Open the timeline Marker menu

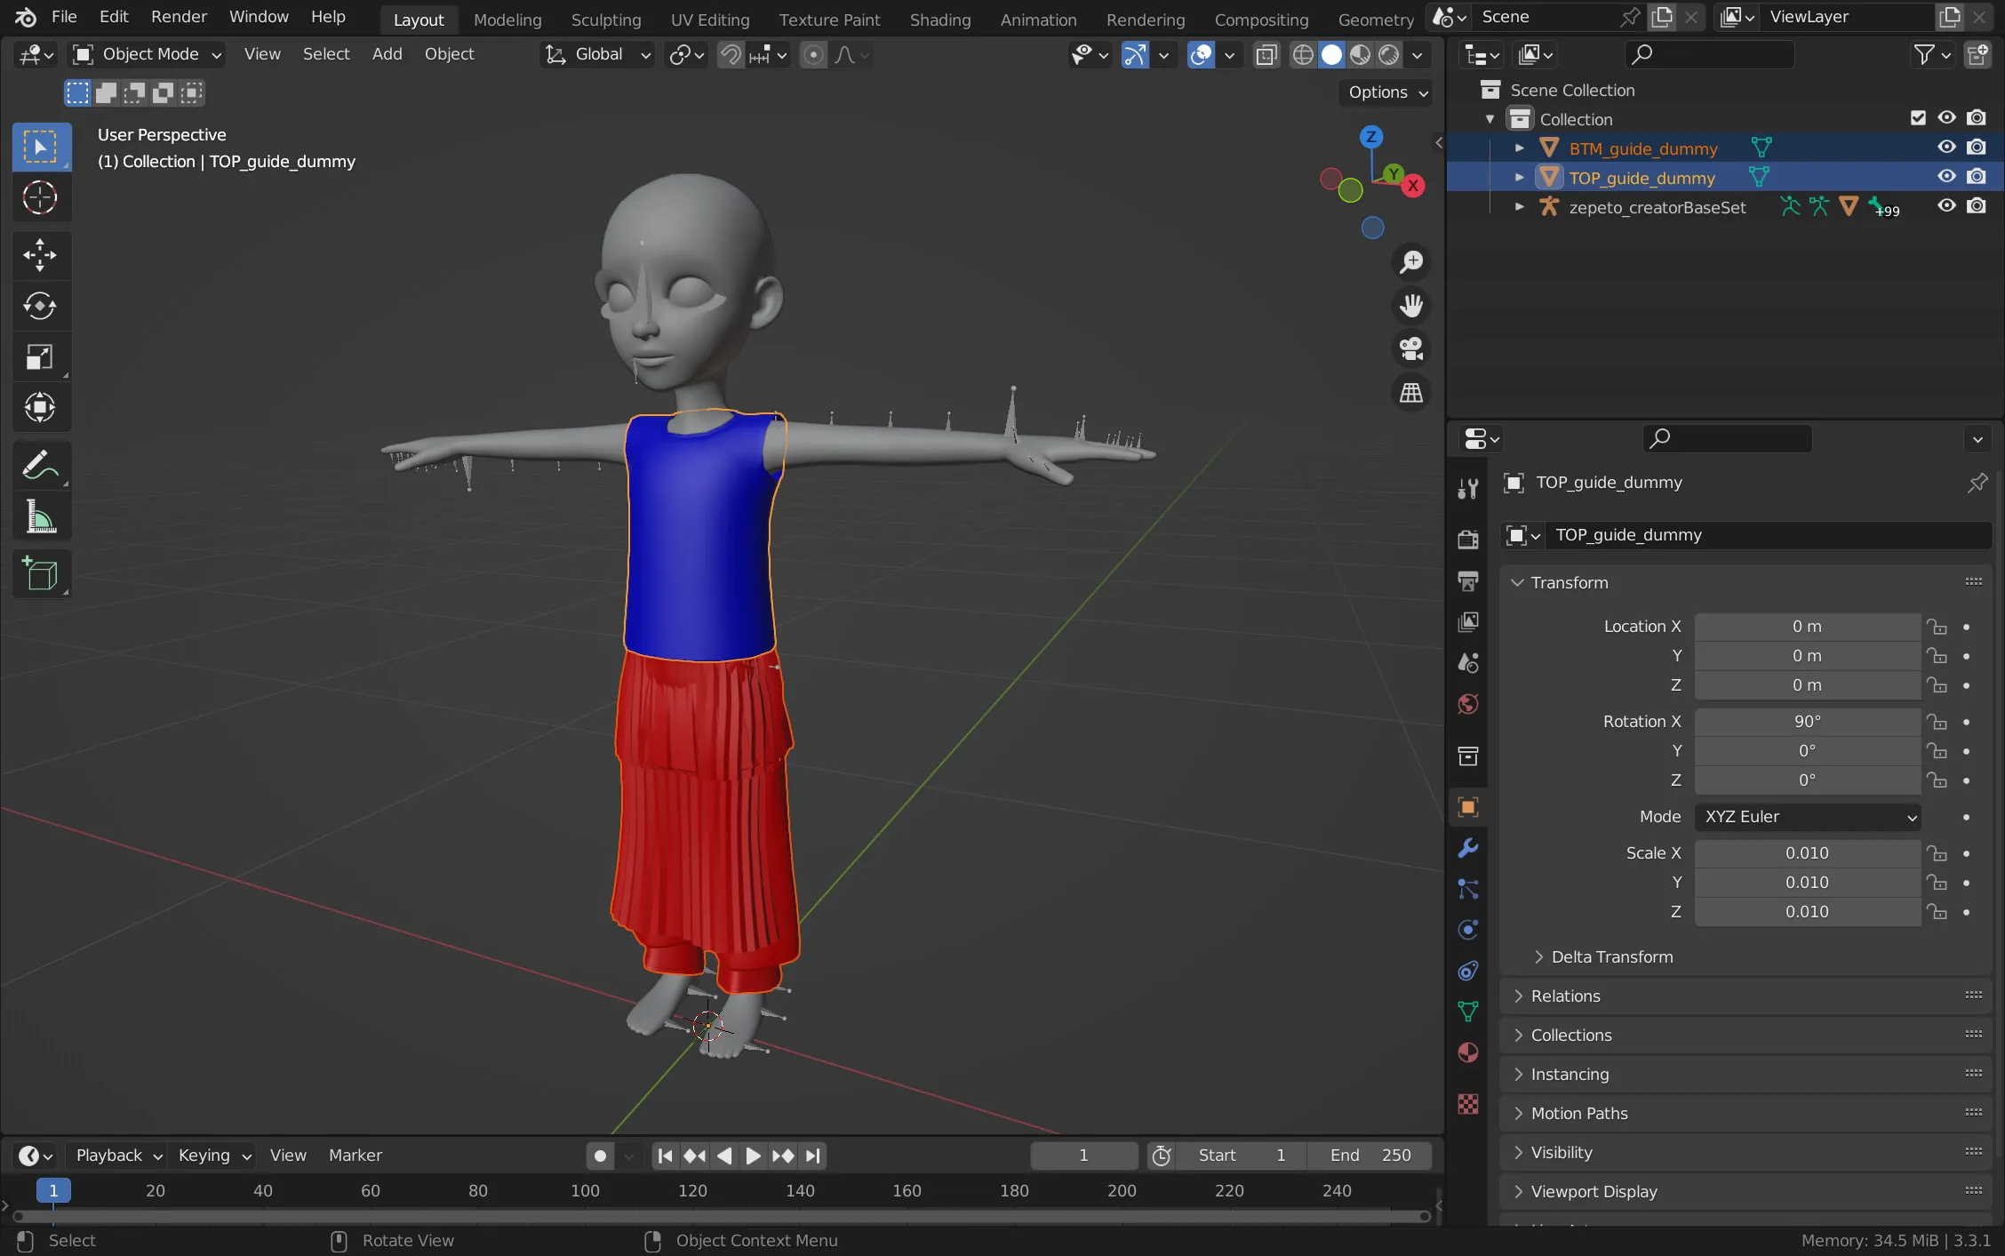(x=355, y=1156)
